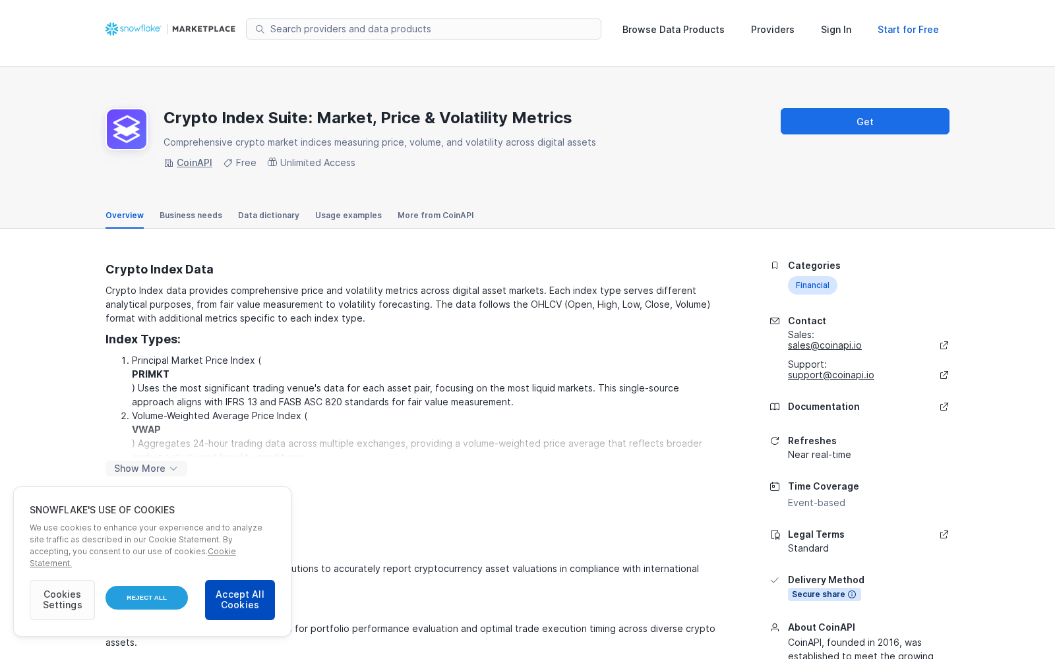The image size is (1055, 659).
Task: Click the 'PRIMKT' index code
Action: tap(150, 374)
